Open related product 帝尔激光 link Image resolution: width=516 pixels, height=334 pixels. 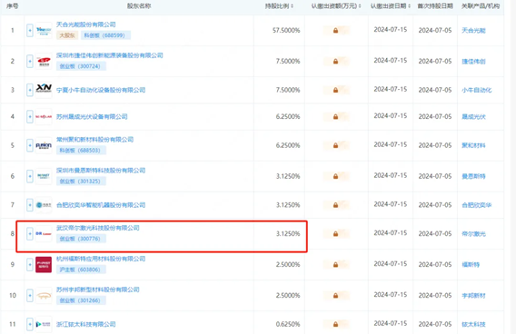473,234
